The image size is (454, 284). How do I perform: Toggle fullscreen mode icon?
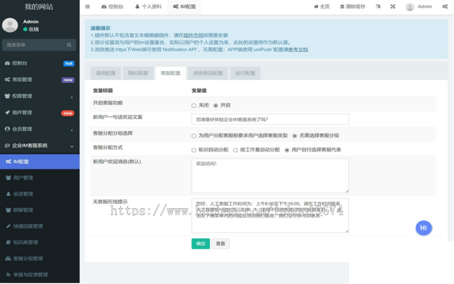click(392, 7)
